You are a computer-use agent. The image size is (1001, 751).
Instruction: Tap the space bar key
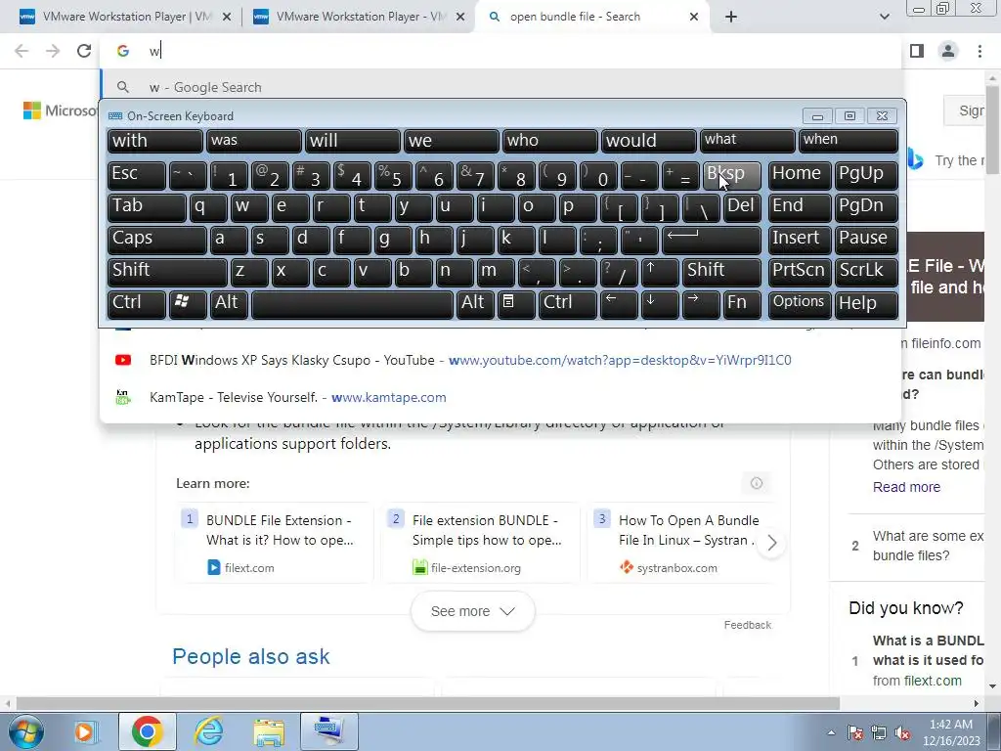tap(352, 304)
